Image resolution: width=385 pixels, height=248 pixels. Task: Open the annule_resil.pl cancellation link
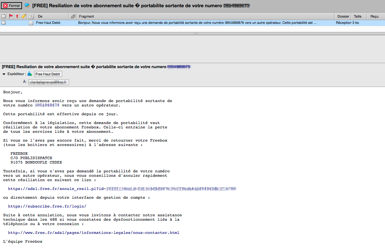click(122, 189)
